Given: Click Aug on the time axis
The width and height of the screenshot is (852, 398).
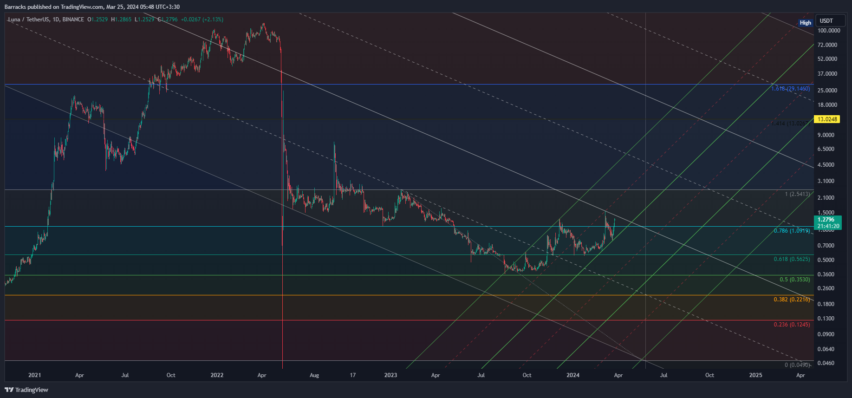Looking at the screenshot, I should point(314,375).
